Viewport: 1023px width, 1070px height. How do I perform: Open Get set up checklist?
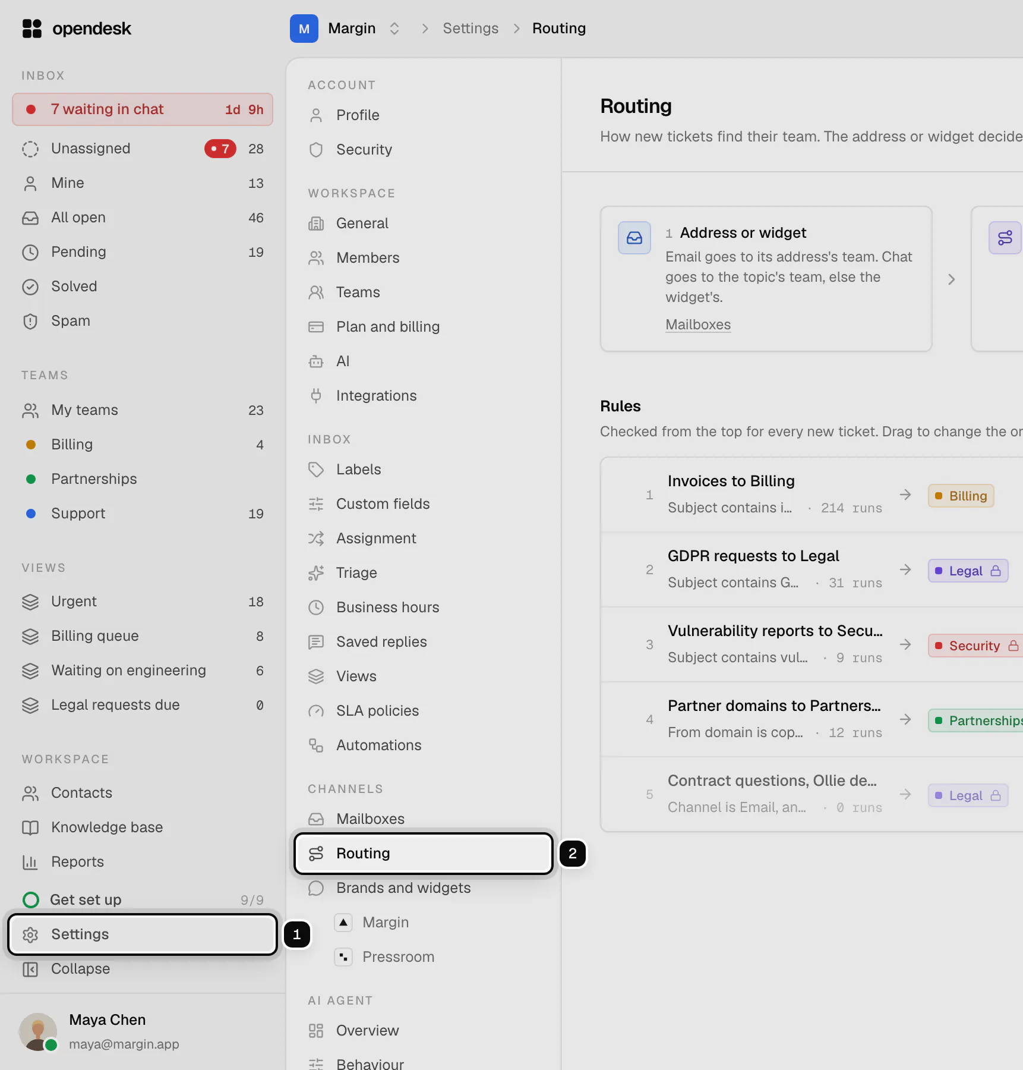click(x=143, y=900)
